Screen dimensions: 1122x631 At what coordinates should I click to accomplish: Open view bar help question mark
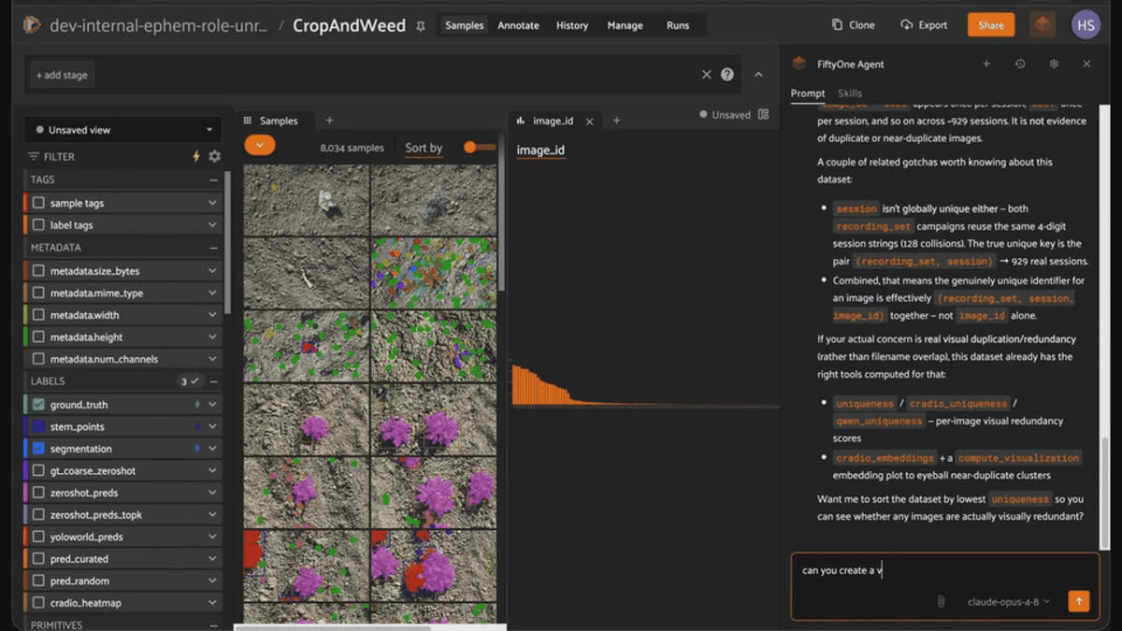727,75
